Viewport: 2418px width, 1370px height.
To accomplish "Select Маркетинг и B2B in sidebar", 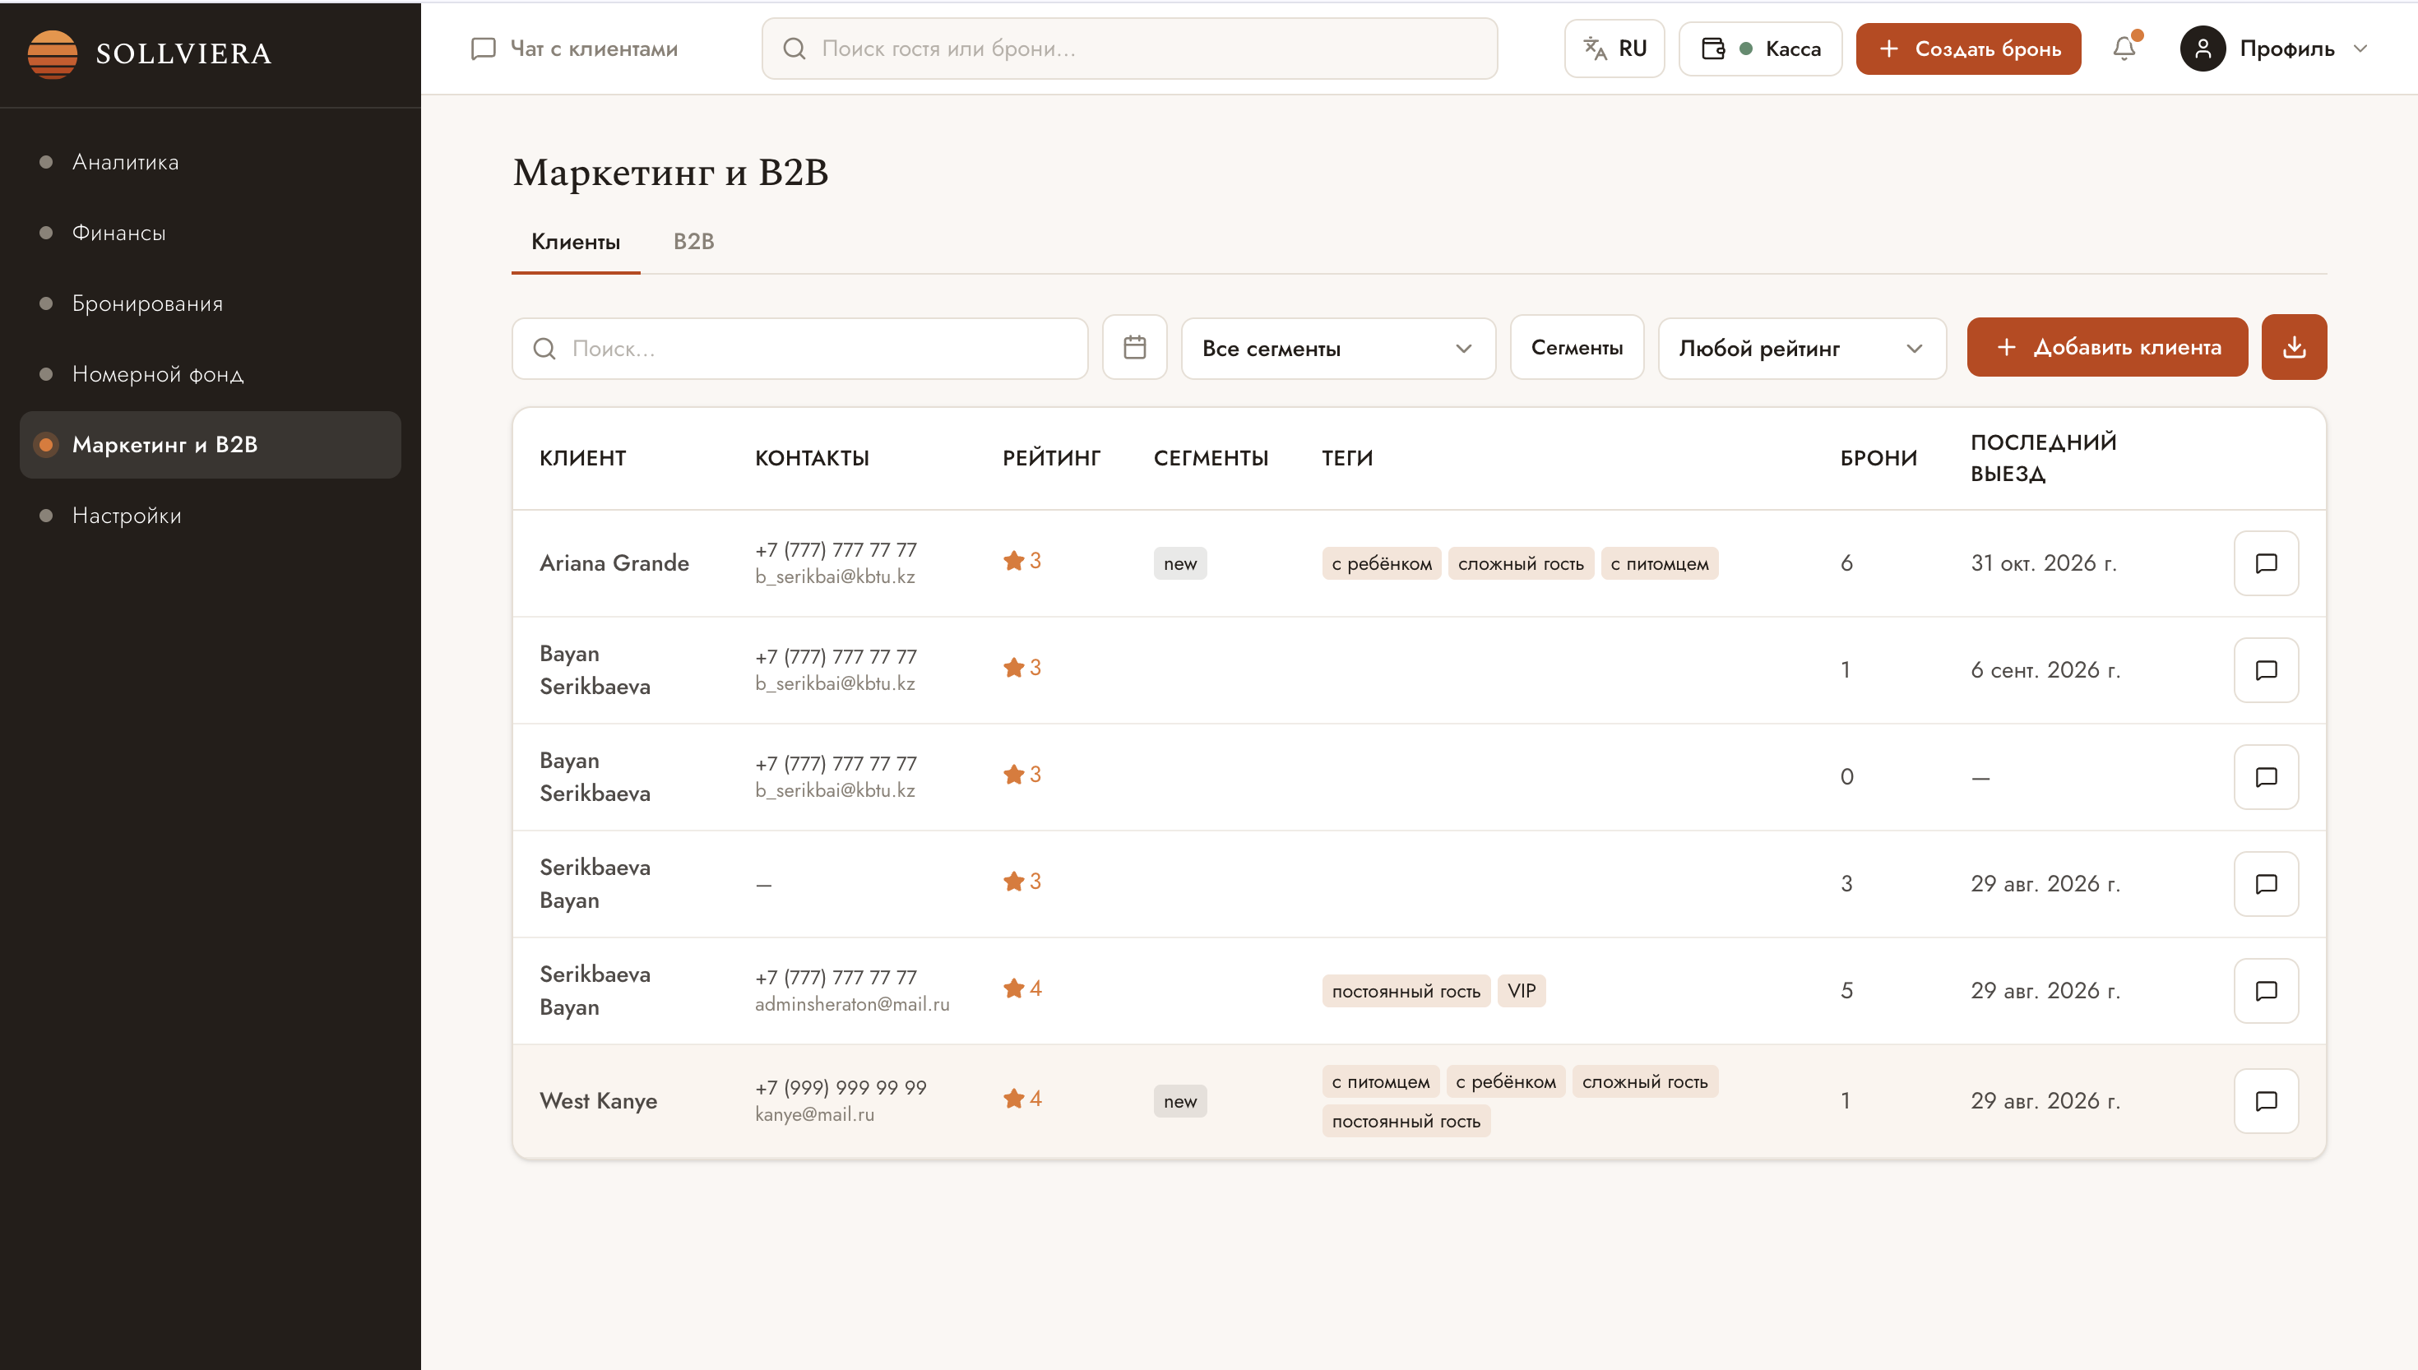I will point(210,444).
